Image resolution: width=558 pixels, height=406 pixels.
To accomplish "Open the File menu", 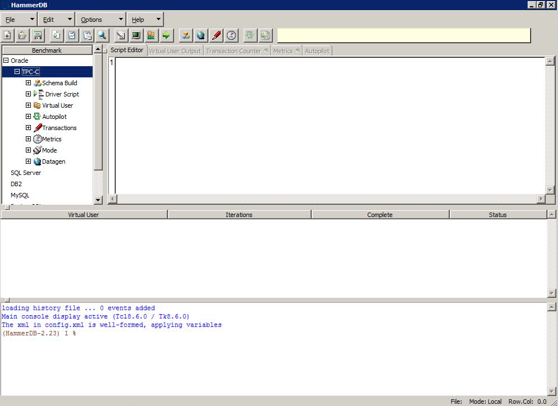I will coord(19,20).
